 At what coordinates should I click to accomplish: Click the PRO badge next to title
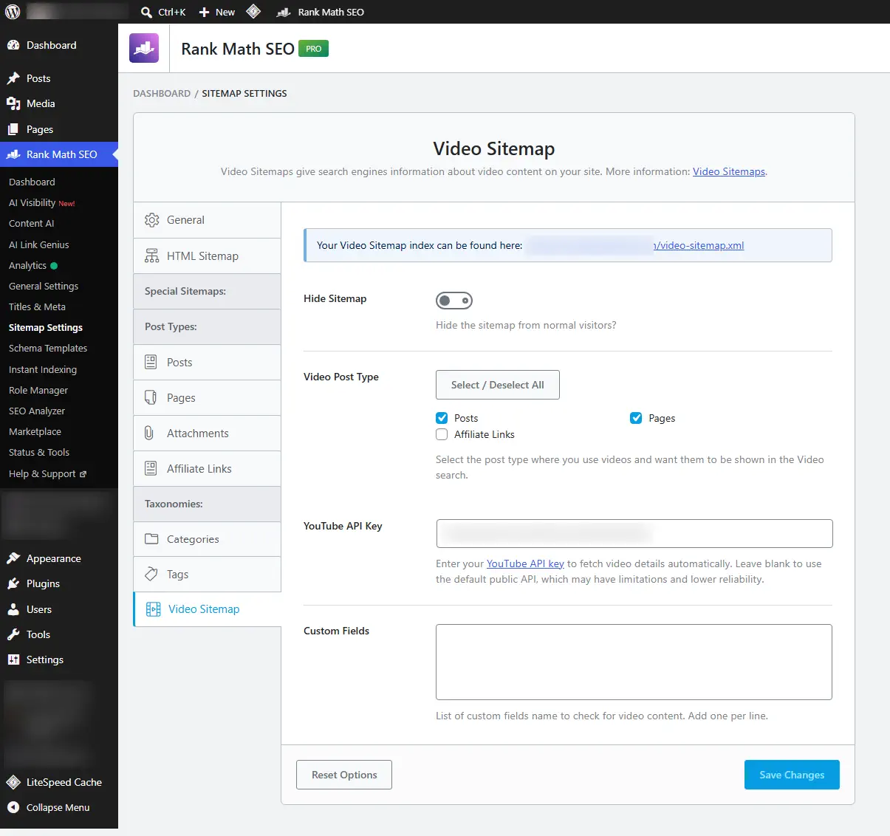point(314,49)
